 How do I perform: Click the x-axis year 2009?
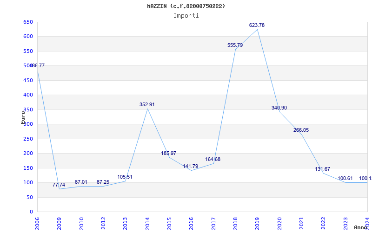60,223
